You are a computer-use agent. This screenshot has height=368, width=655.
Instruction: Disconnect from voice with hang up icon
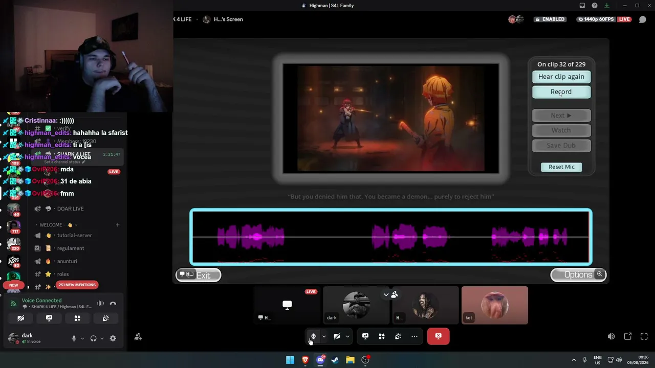pos(113,304)
